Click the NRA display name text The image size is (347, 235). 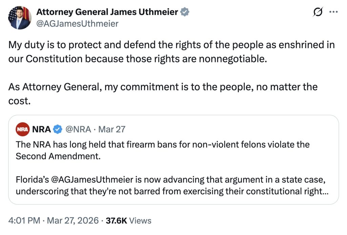point(41,129)
